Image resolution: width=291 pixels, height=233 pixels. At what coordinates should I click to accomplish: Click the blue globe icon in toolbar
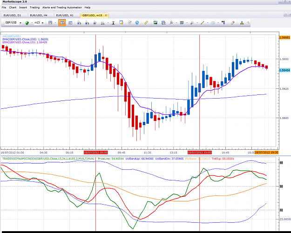137,23
